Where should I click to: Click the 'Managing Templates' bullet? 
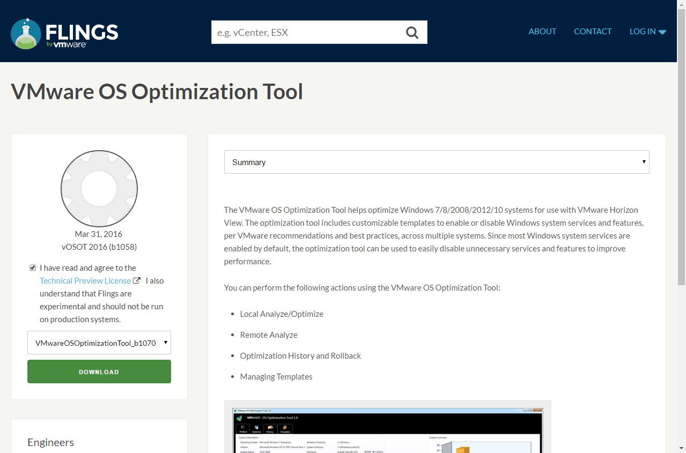[x=276, y=377]
